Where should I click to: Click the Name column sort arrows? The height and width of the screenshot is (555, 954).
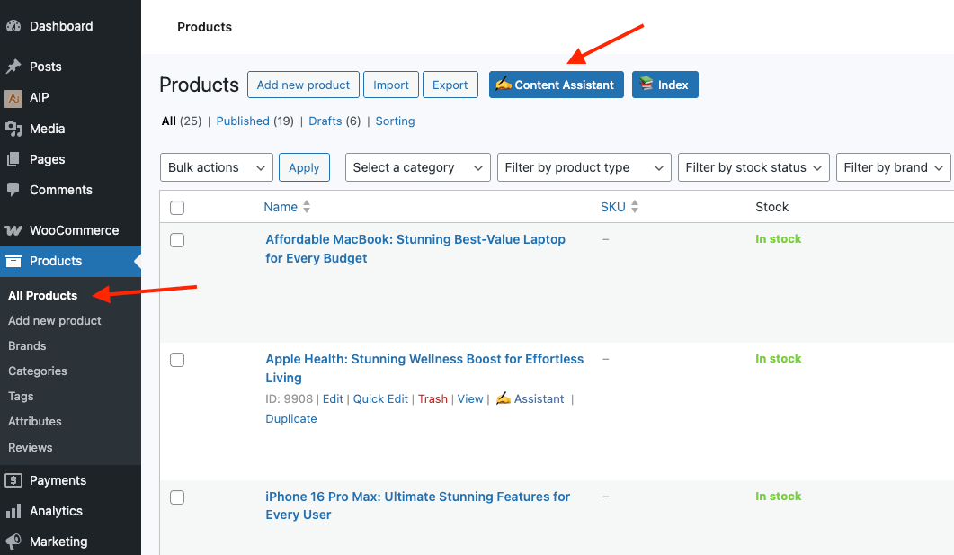tap(307, 207)
